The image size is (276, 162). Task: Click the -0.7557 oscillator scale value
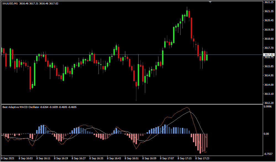[268, 154]
